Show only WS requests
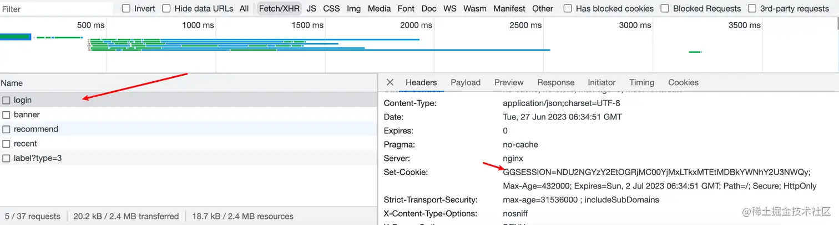The width and height of the screenshot is (839, 225). 449,8
